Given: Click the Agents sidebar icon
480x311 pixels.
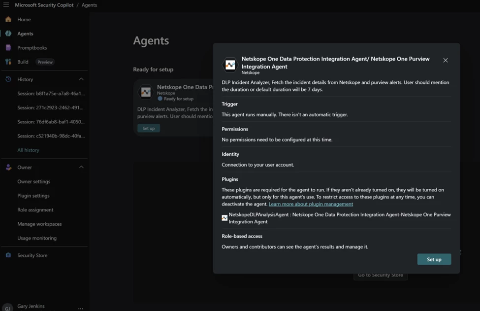Looking at the screenshot, I should [x=8, y=34].
